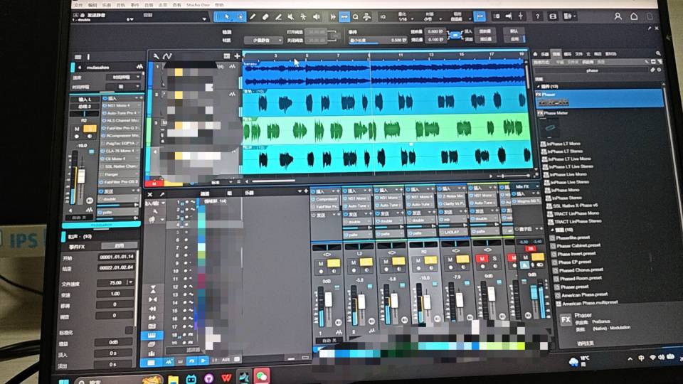683x384 pixels.
Task: Switch to effects tab in browser
Action: point(556,54)
